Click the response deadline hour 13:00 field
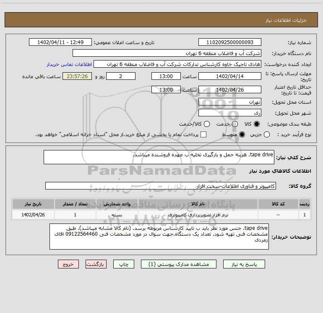Screen dimensions: 323x313 tap(166, 76)
